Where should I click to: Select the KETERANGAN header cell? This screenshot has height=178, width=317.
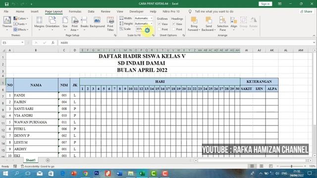tap(259, 82)
